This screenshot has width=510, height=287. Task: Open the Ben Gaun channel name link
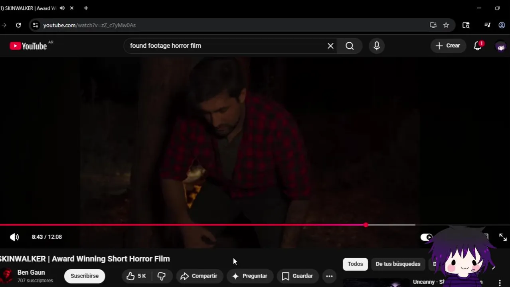tap(31, 273)
